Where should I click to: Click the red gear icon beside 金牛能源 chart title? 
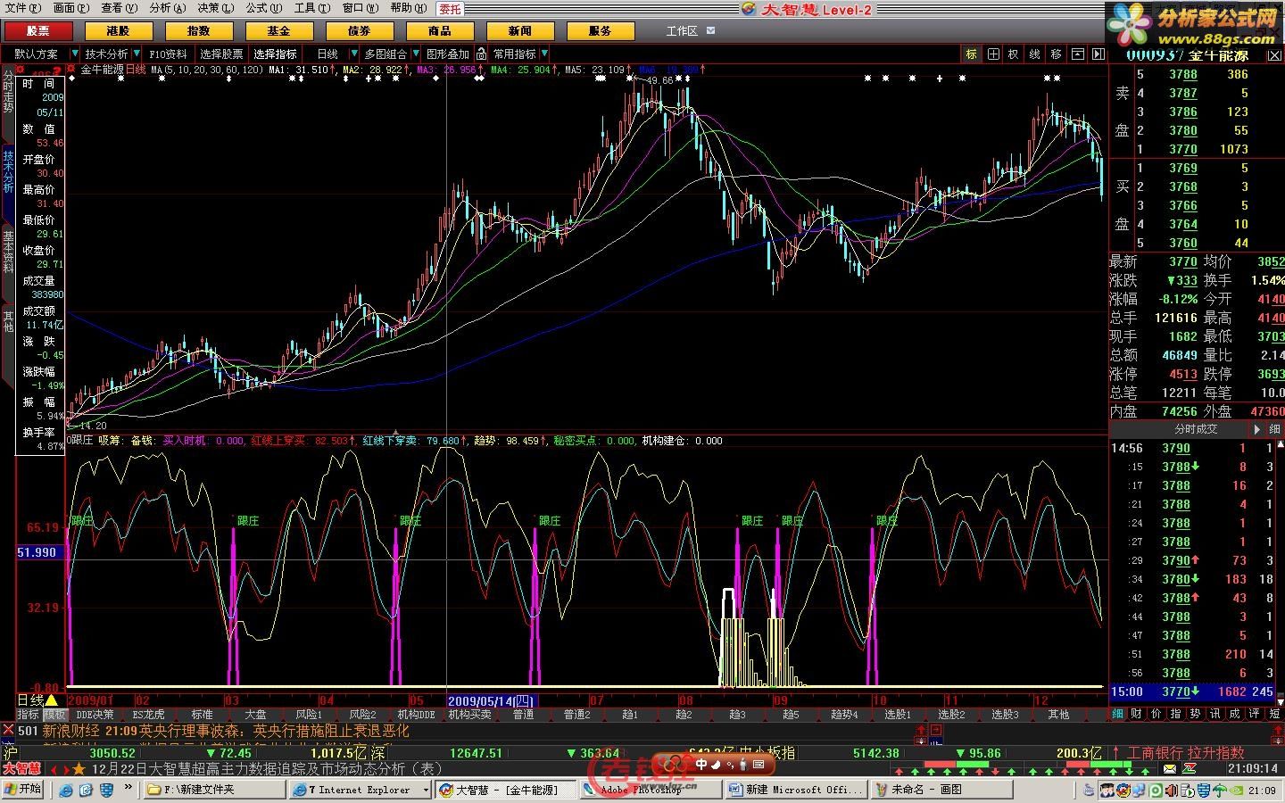pyautogui.click(x=72, y=69)
